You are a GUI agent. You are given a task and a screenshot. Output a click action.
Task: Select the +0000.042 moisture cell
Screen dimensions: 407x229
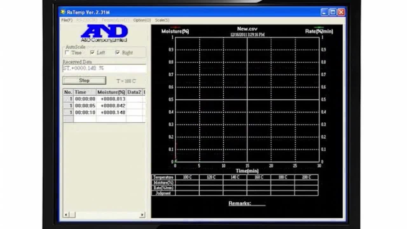click(x=111, y=106)
